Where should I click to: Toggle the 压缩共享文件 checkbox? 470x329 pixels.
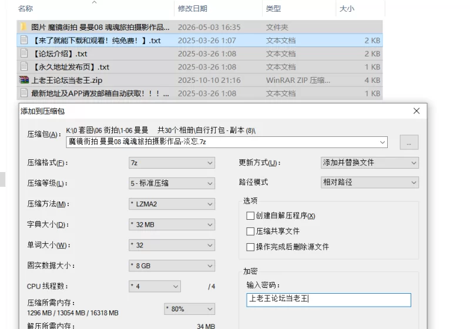[x=250, y=231]
